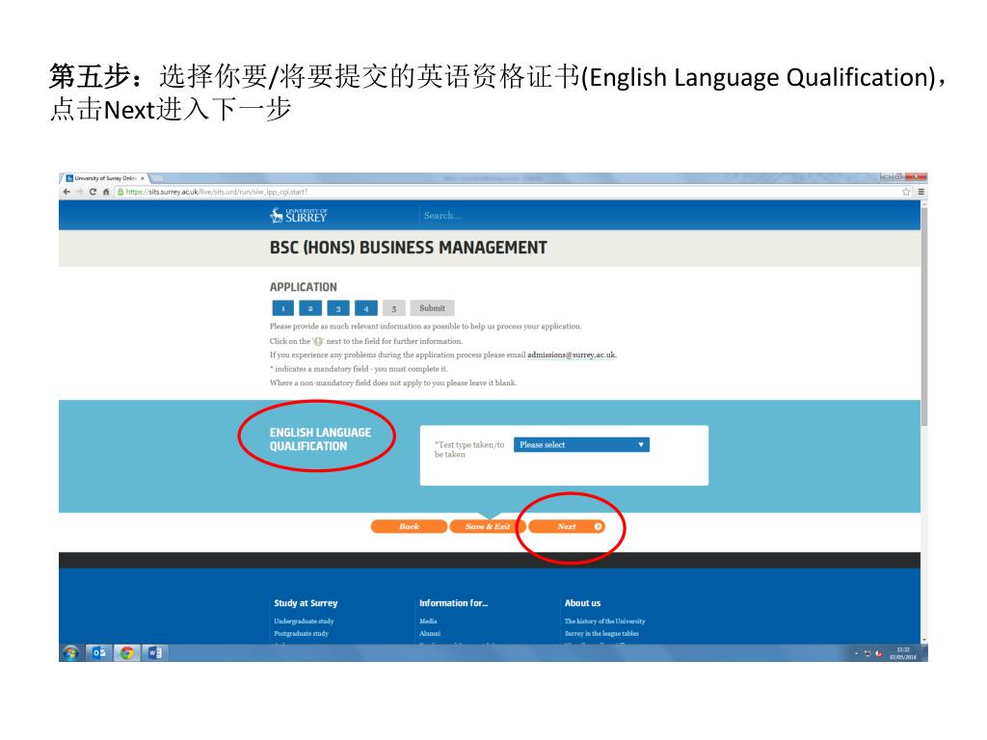The image size is (987, 740).
Task: Go to browser home via the house icon
Action: click(106, 192)
